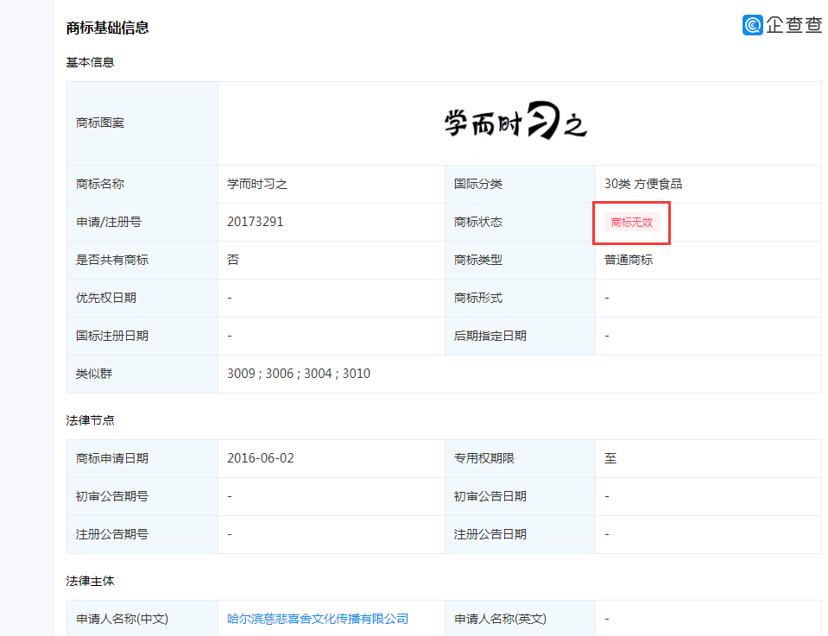The height and width of the screenshot is (636, 828).
Task: Click the 法律主体 section title
Action: pos(90,581)
